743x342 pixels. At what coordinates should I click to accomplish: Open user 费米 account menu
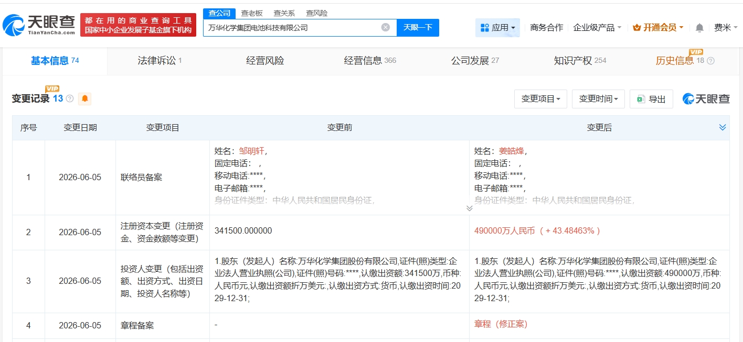(726, 27)
